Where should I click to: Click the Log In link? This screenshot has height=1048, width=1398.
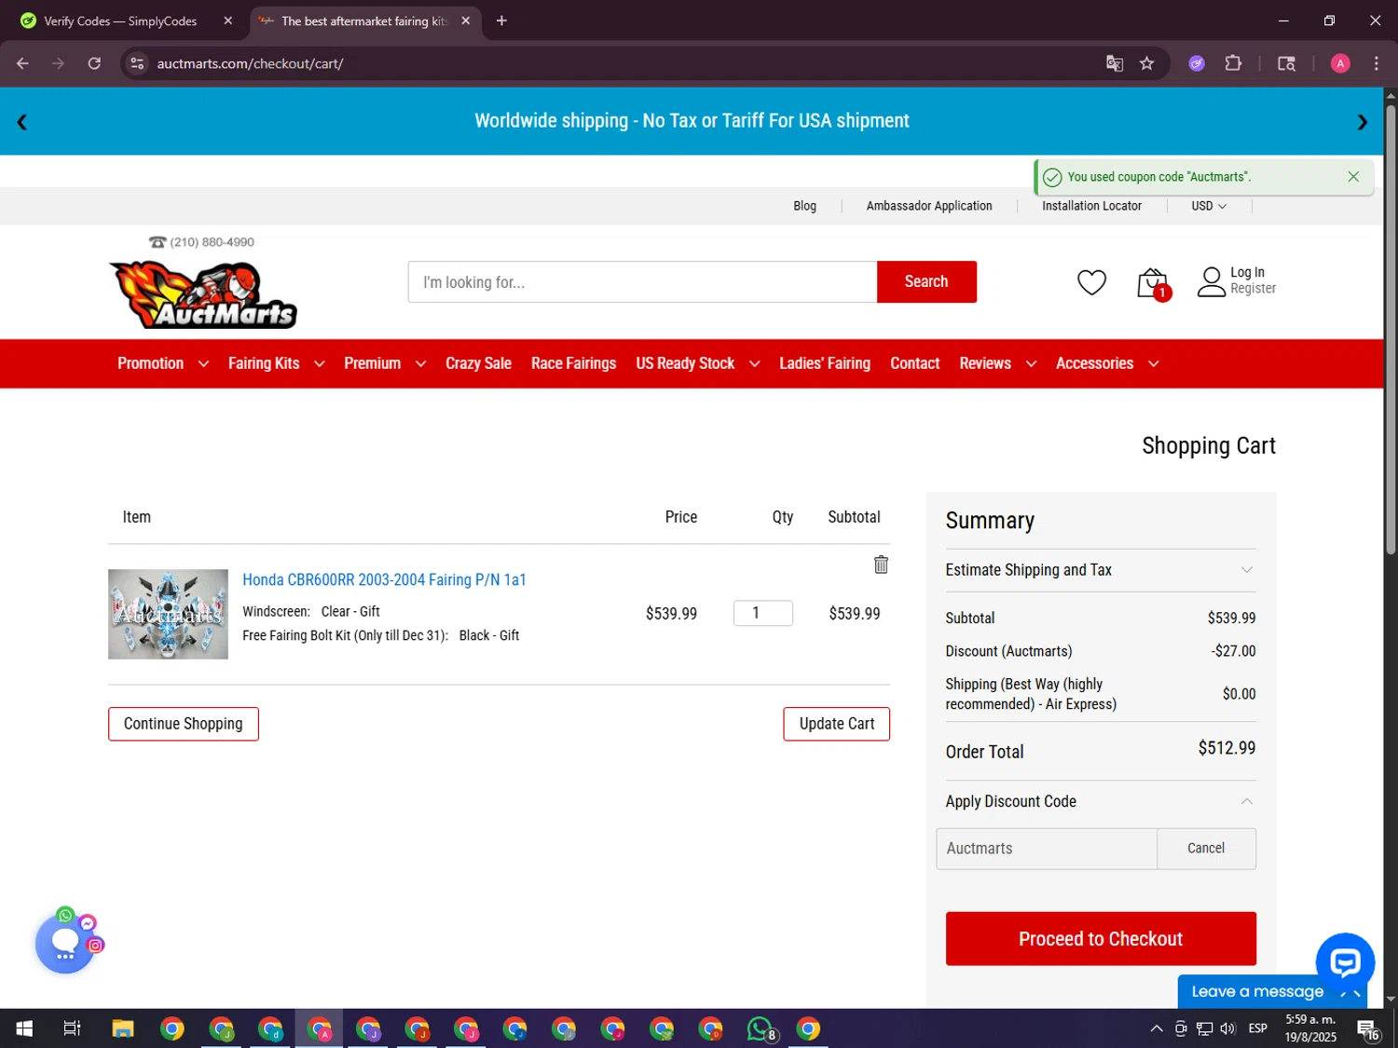pos(1247,272)
